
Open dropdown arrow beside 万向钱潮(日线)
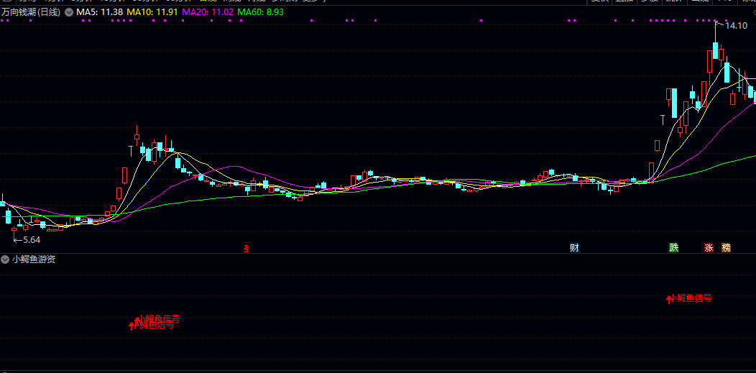point(68,12)
